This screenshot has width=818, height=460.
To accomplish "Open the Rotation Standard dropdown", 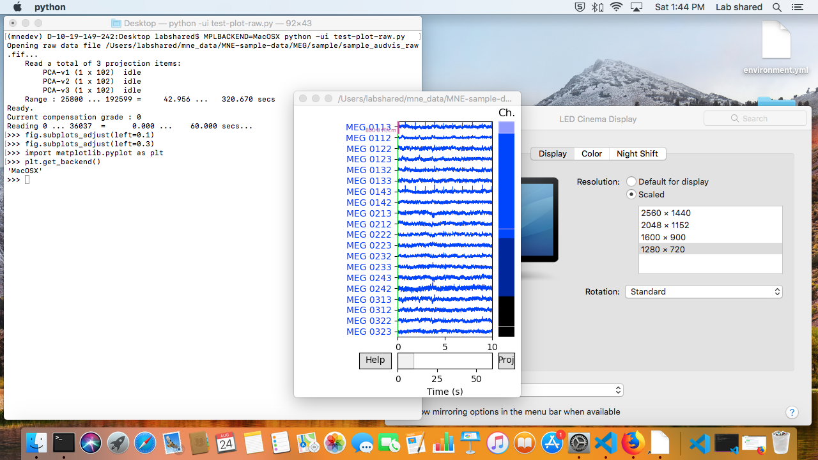I will click(x=704, y=291).
